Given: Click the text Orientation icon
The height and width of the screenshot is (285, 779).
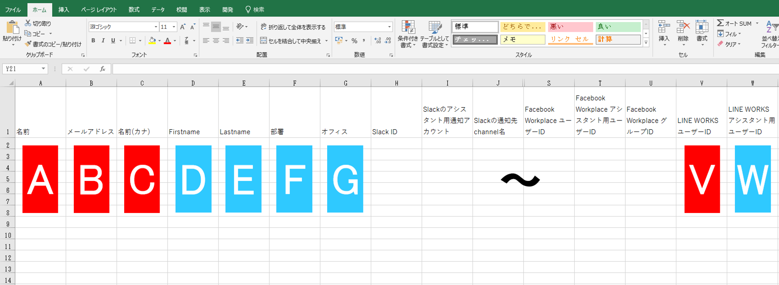Looking at the screenshot, I should click(240, 27).
